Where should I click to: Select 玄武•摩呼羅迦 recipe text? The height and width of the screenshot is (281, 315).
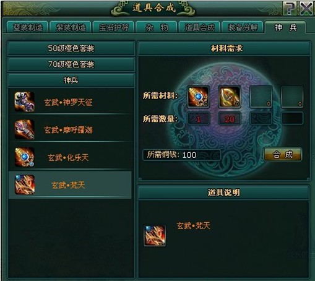tap(68, 130)
